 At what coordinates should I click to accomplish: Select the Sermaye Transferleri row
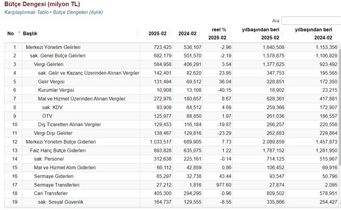(171, 185)
